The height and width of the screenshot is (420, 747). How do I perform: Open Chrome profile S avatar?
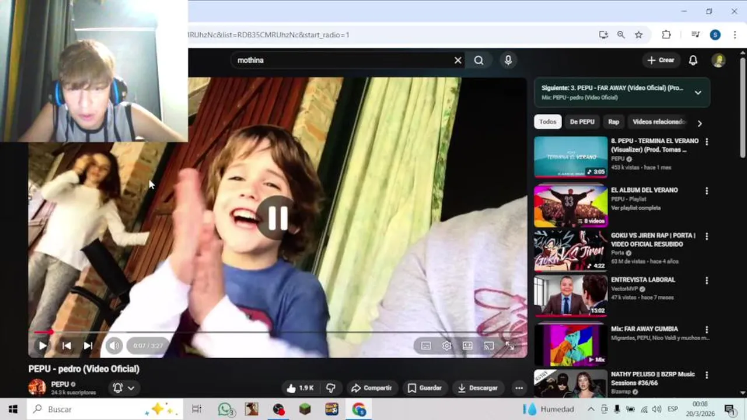tap(715, 35)
